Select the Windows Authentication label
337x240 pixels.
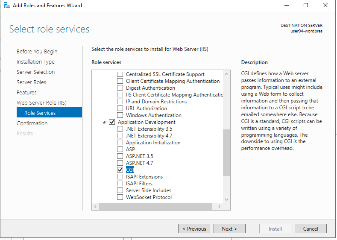[x=154, y=115]
